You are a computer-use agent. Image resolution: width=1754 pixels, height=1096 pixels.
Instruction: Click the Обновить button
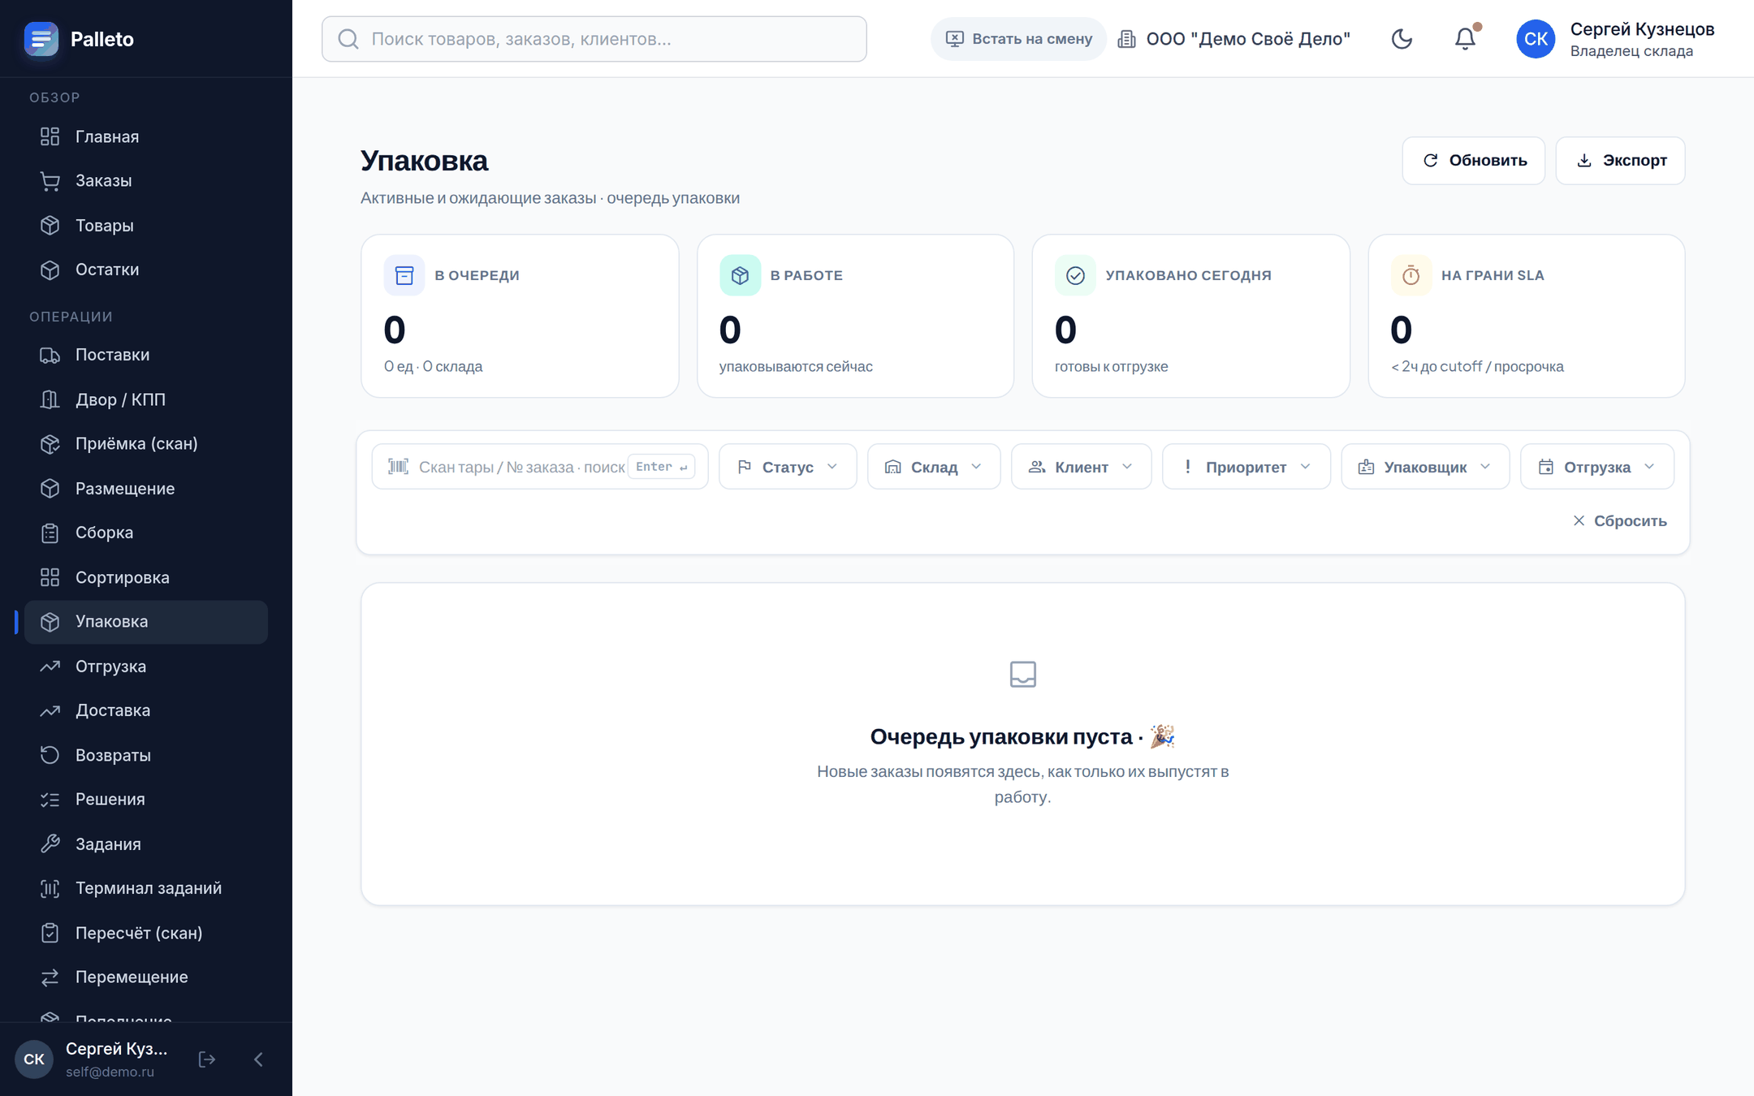(x=1474, y=161)
